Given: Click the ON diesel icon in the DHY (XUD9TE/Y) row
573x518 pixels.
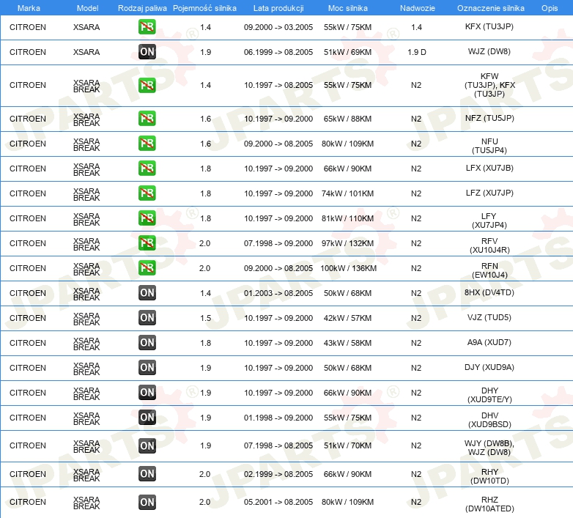Looking at the screenshot, I should pos(147,392).
